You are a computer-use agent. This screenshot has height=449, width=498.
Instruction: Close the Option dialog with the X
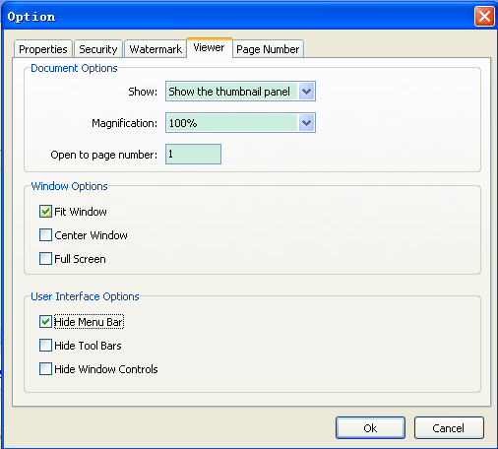coord(484,16)
